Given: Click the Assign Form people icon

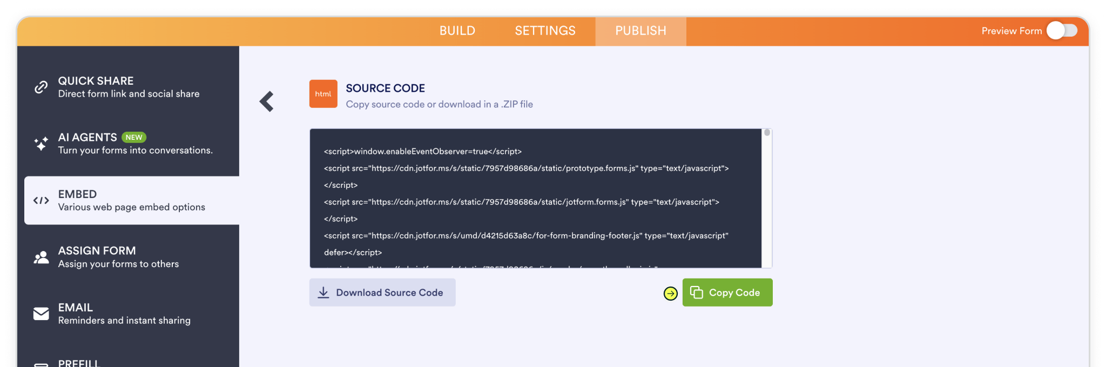Looking at the screenshot, I should [41, 257].
